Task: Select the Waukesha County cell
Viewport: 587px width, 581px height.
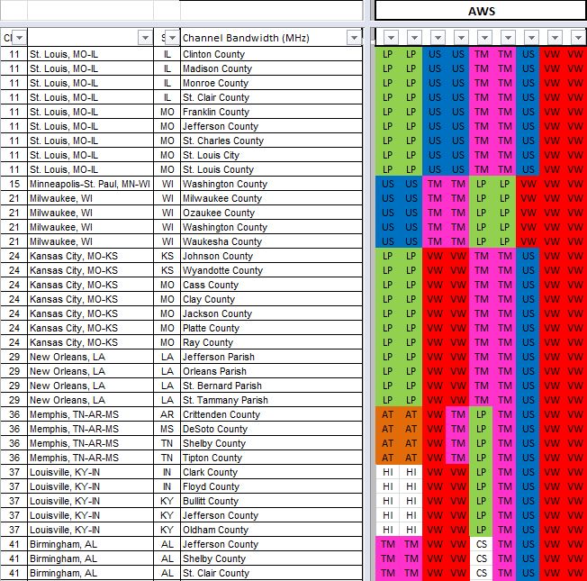Action: coord(271,241)
